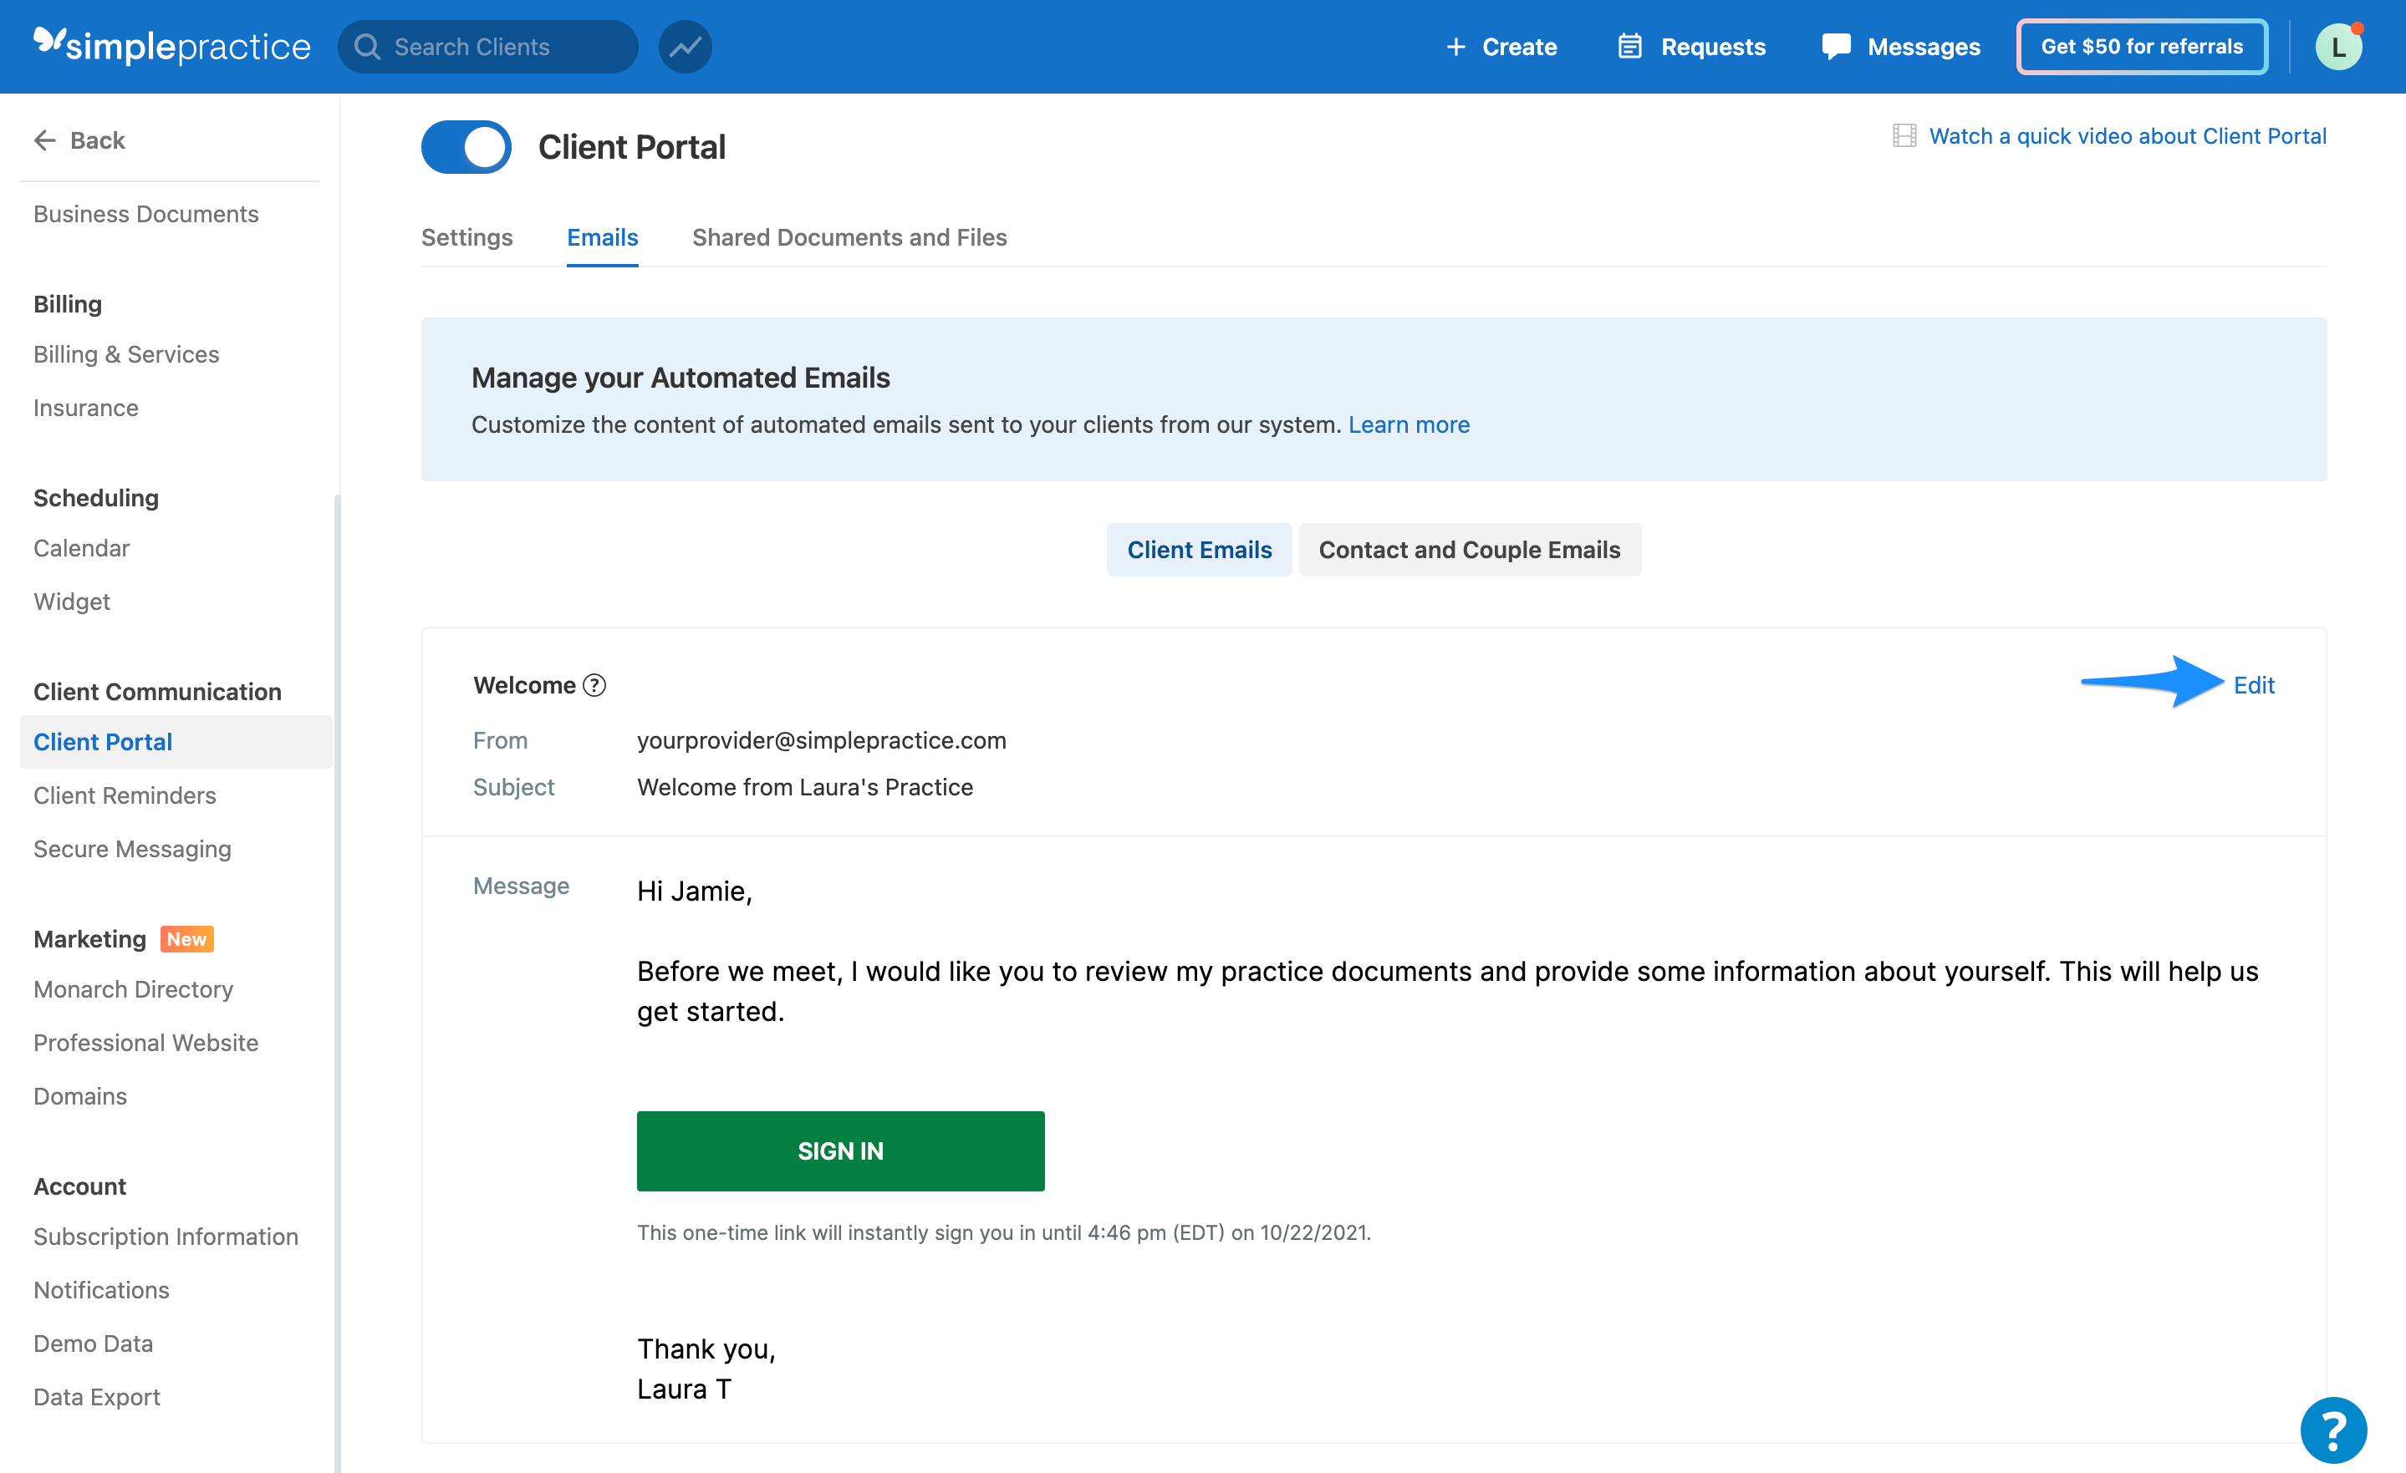The image size is (2406, 1473).
Task: Open the Shared Documents and Files tab
Action: click(x=849, y=237)
